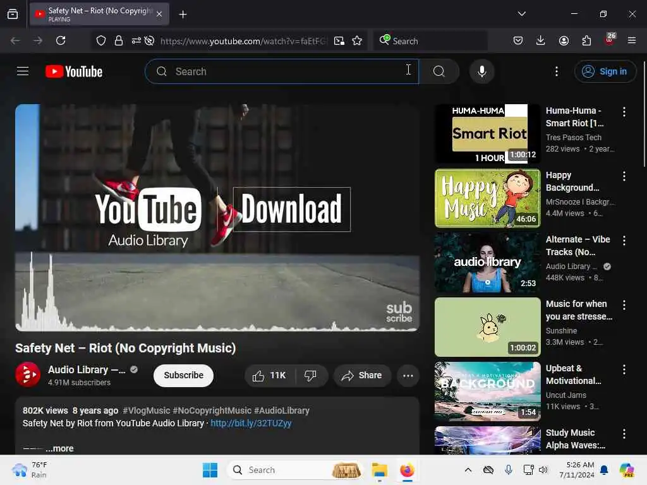Open YouTube settings three-dot menu
The width and height of the screenshot is (647, 485).
click(556, 71)
